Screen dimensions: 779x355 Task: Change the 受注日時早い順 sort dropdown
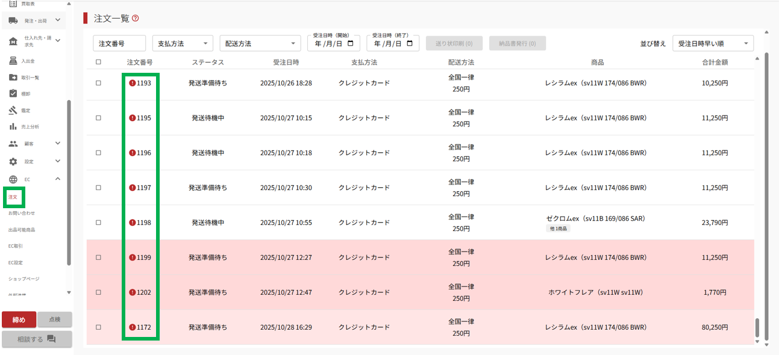pyautogui.click(x=713, y=43)
